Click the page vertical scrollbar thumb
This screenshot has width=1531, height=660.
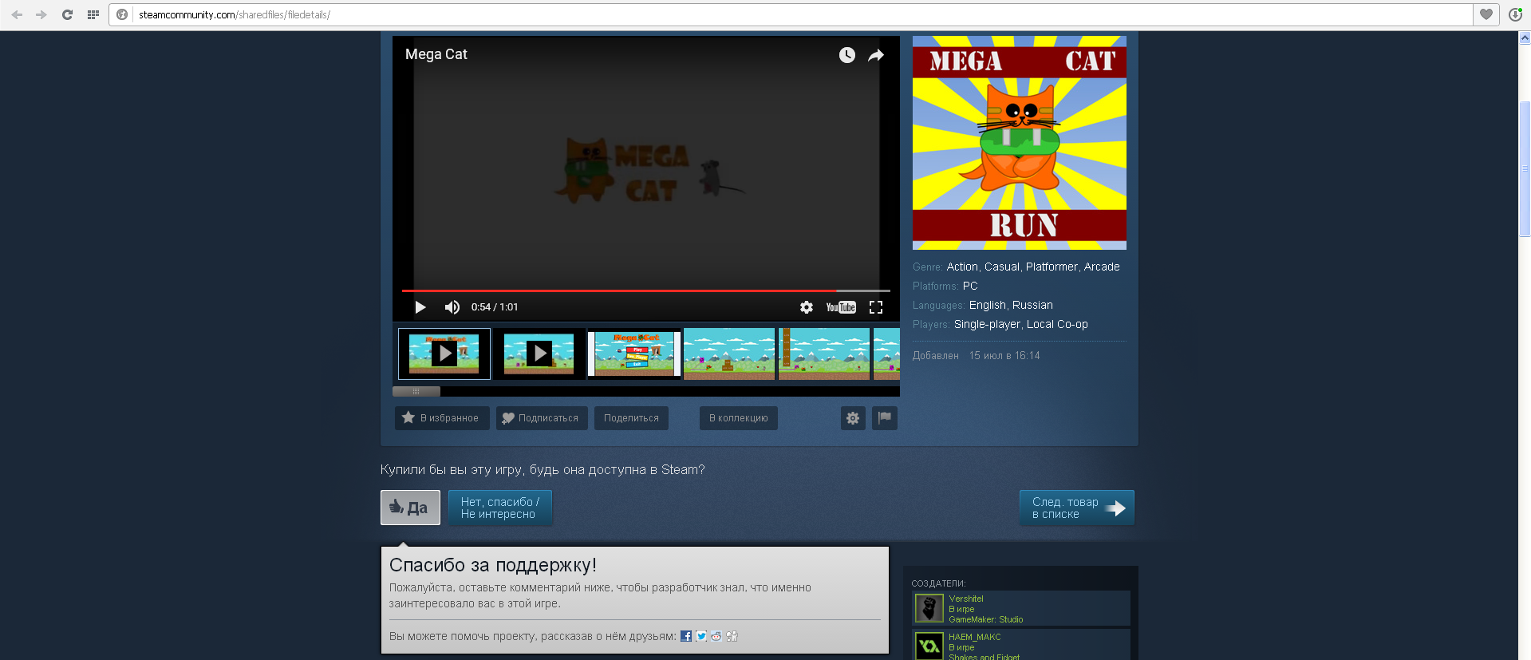(x=1525, y=169)
